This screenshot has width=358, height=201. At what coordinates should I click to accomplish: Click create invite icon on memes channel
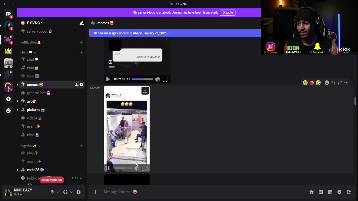pos(76,85)
